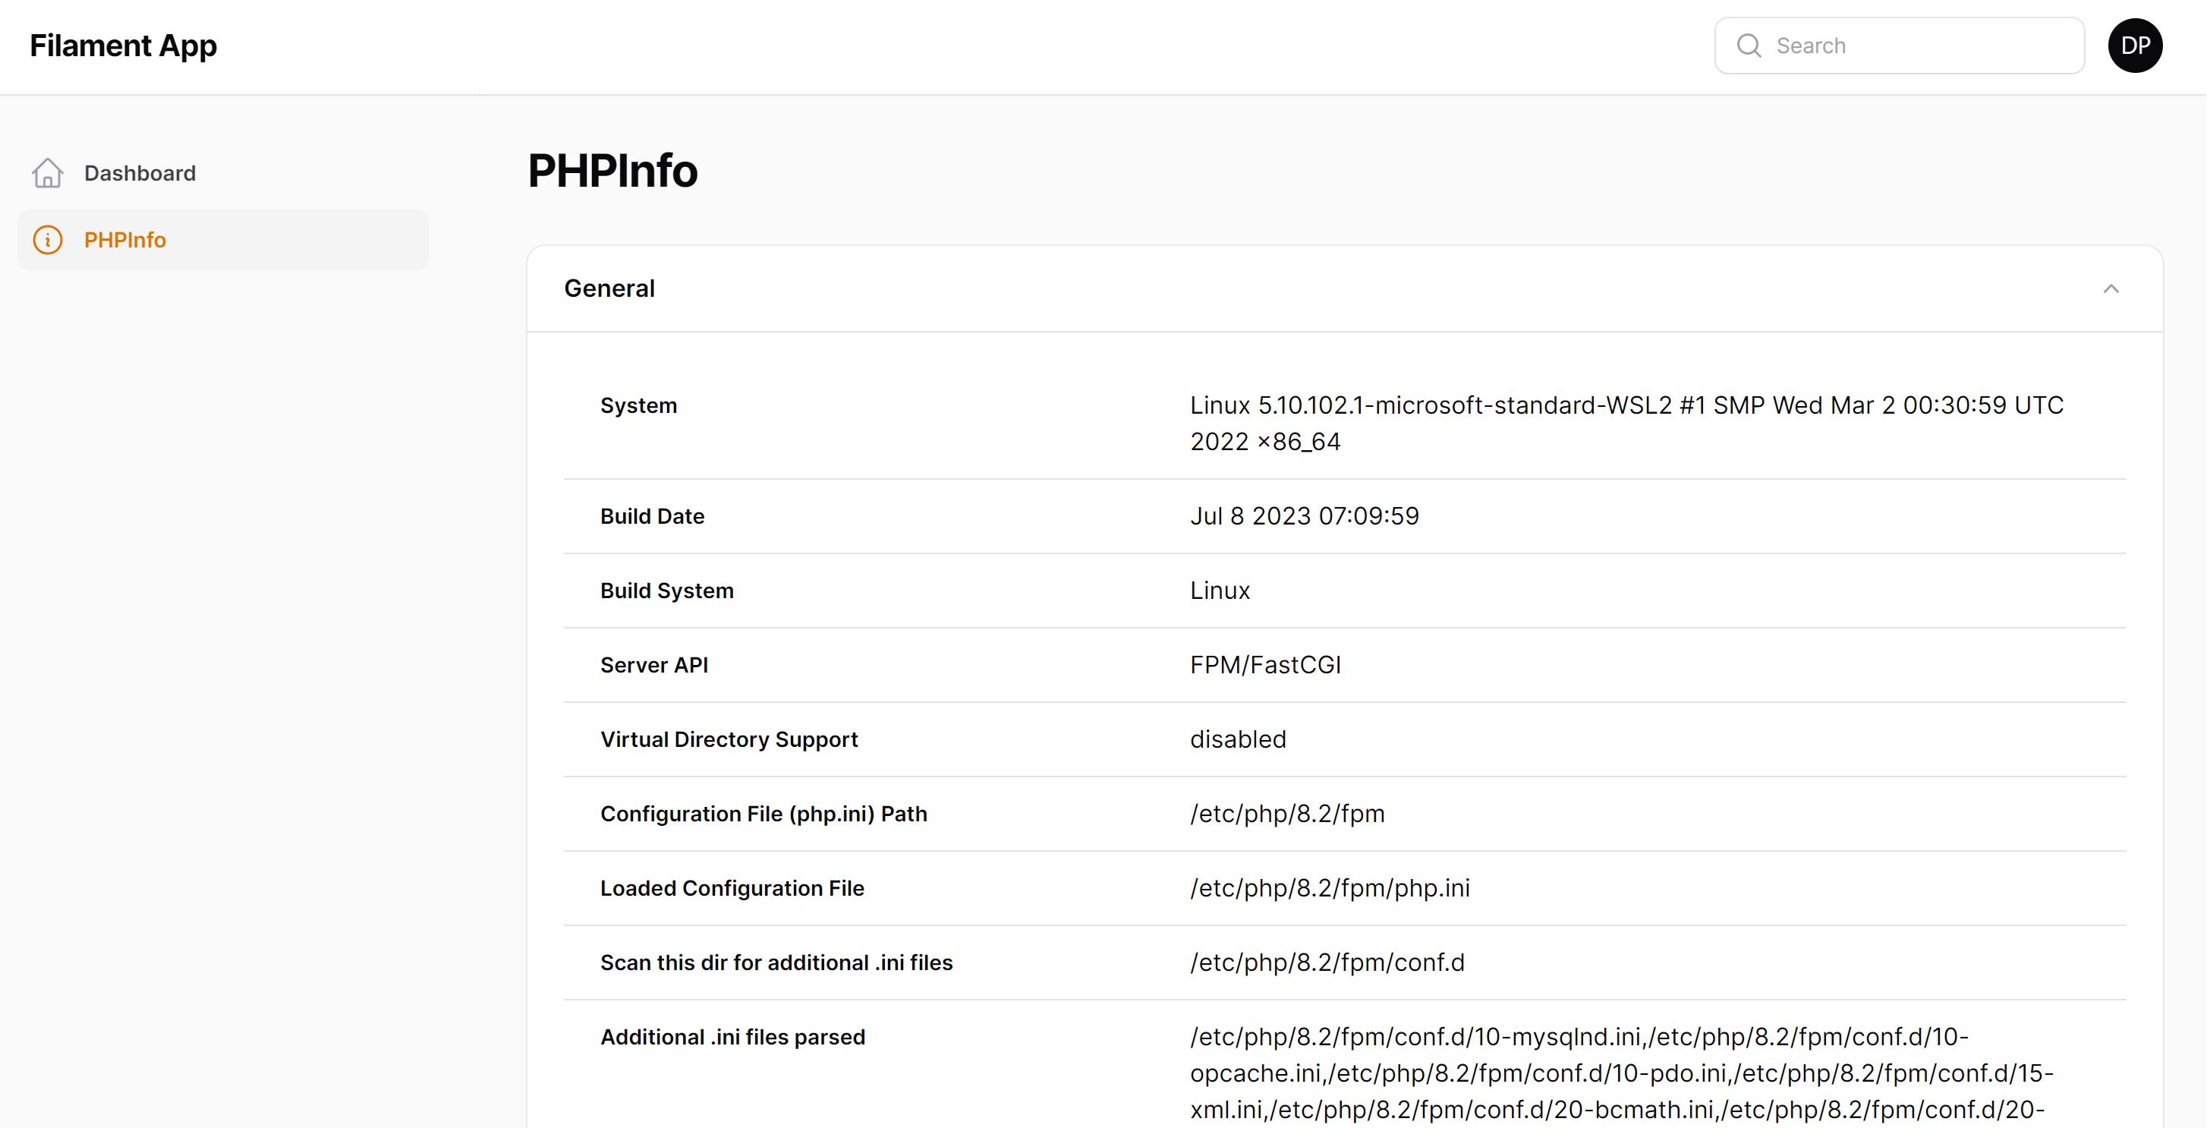Click the Linux value for Build System
The image size is (2207, 1128).
[1220, 591]
